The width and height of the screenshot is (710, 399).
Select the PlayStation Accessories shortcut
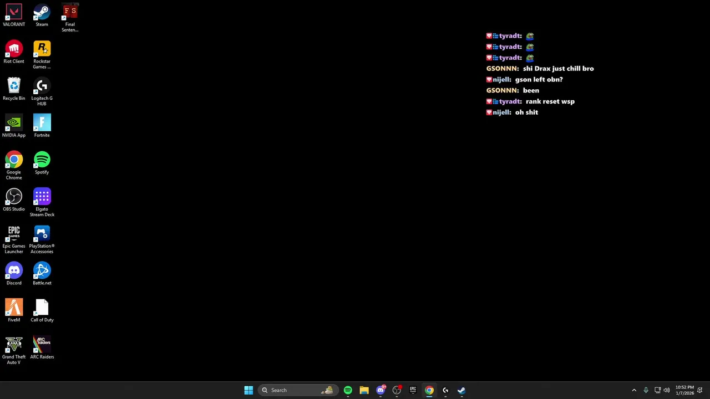point(42,240)
